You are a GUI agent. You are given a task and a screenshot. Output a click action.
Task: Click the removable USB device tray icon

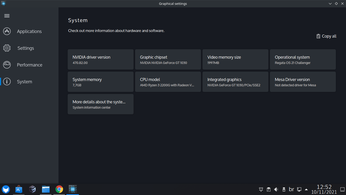(x=284, y=189)
